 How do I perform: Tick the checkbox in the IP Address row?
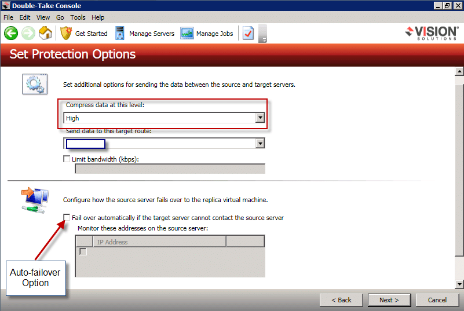point(83,252)
